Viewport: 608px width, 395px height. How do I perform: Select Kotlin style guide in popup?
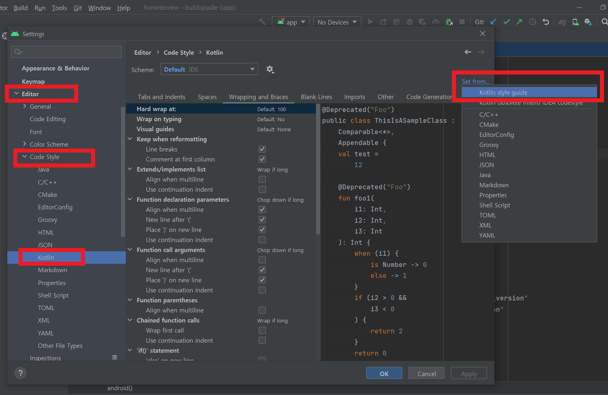pyautogui.click(x=529, y=92)
